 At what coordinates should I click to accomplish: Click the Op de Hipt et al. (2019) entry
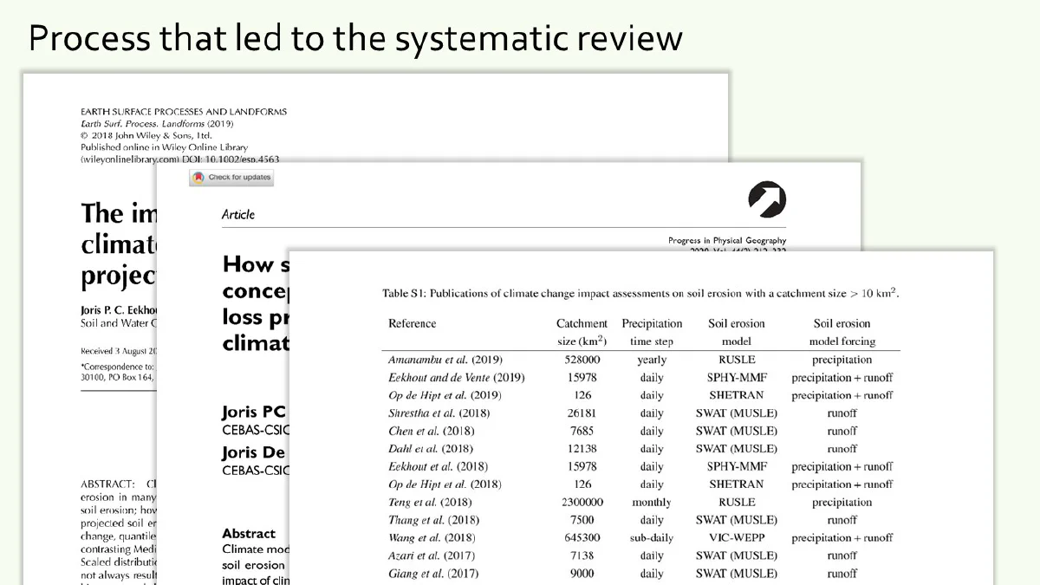pos(445,395)
